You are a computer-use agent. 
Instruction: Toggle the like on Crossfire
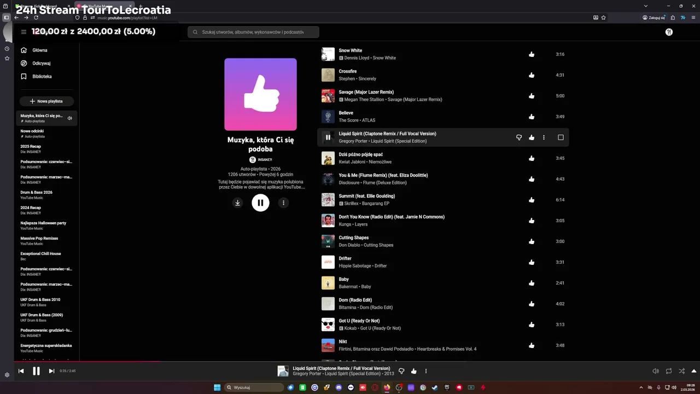(x=532, y=75)
